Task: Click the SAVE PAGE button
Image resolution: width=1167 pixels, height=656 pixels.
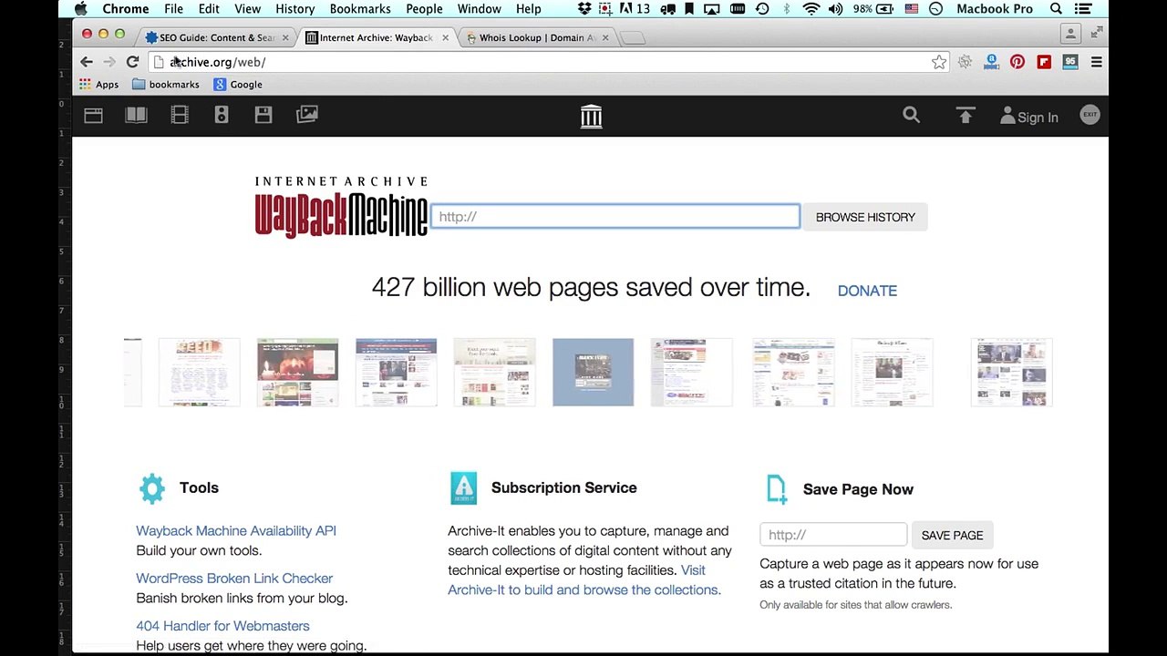Action: click(x=952, y=535)
